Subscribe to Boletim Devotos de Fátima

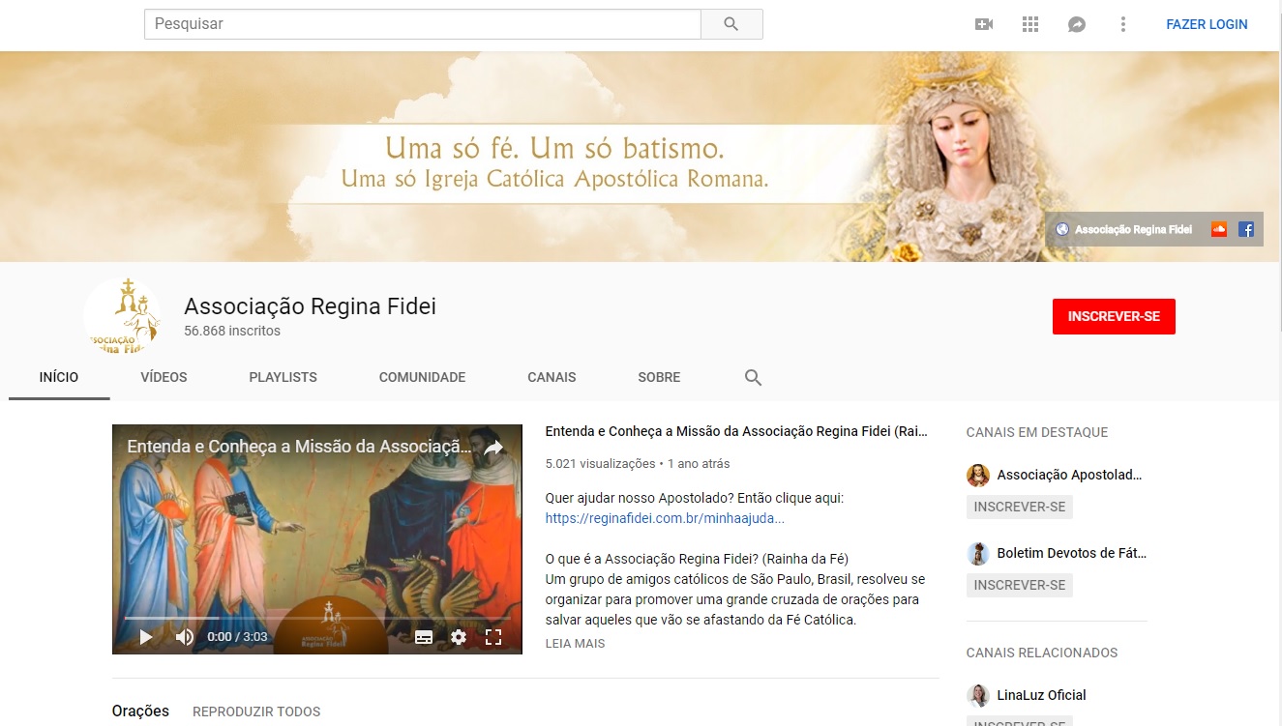(1020, 585)
